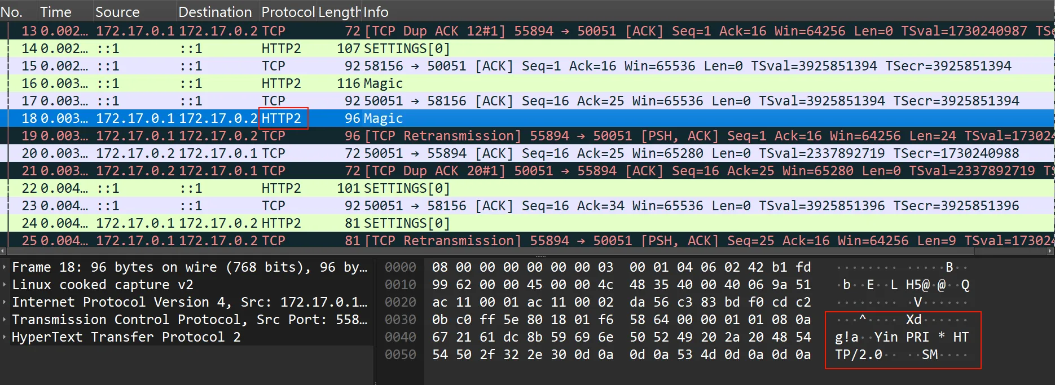Select packet 23 TCP Ack=34 row
1055x385 pixels.
pos(527,205)
